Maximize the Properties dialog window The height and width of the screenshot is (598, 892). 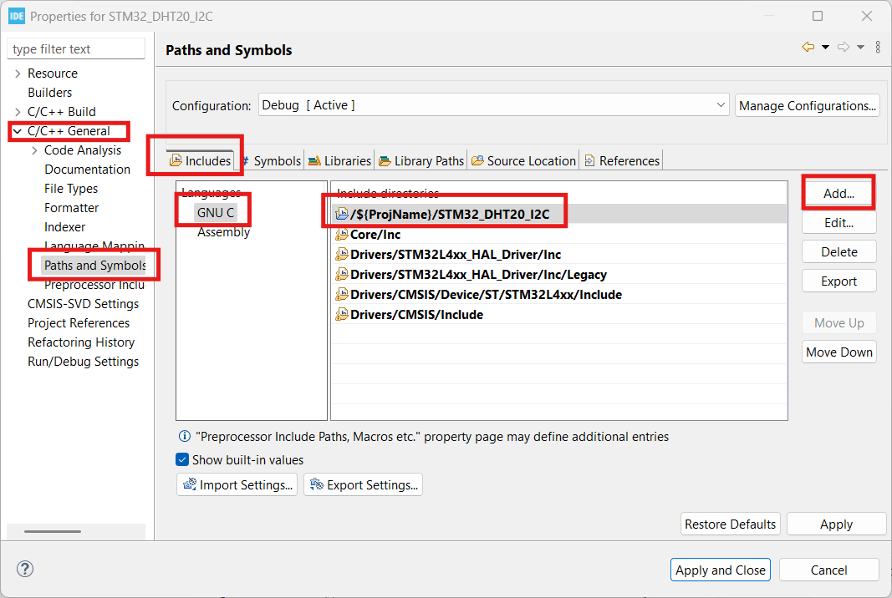click(818, 16)
